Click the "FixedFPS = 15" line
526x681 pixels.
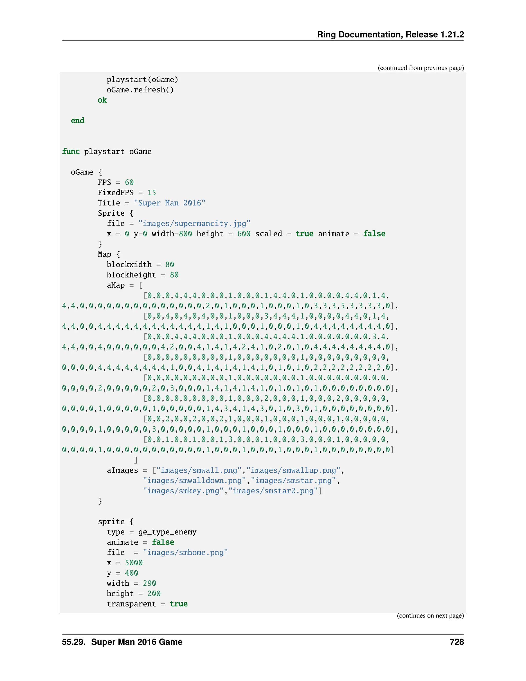point(127,193)
